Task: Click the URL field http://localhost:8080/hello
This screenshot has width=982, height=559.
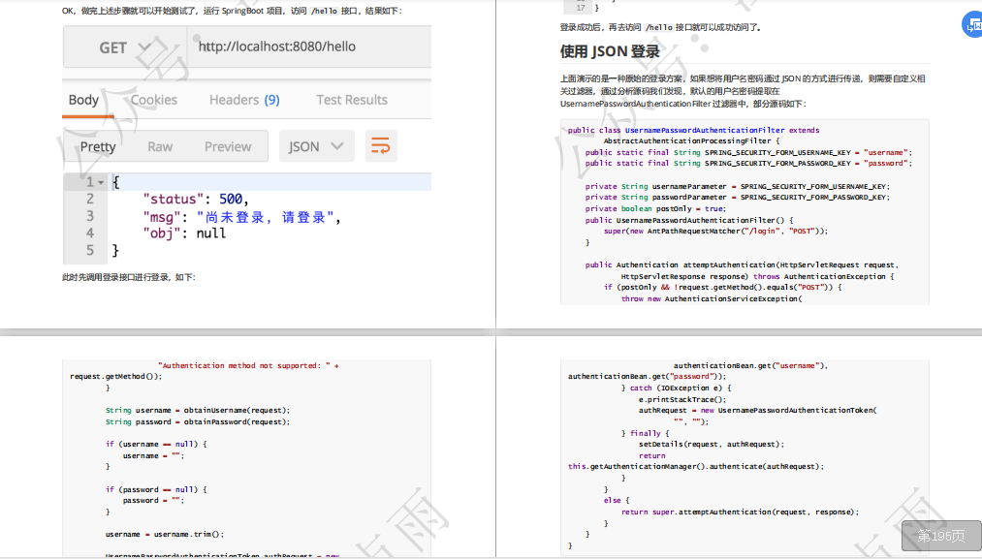Action: point(309,47)
